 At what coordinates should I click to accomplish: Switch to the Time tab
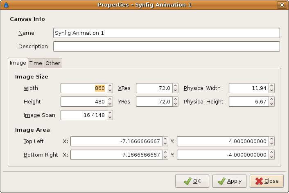[36, 63]
